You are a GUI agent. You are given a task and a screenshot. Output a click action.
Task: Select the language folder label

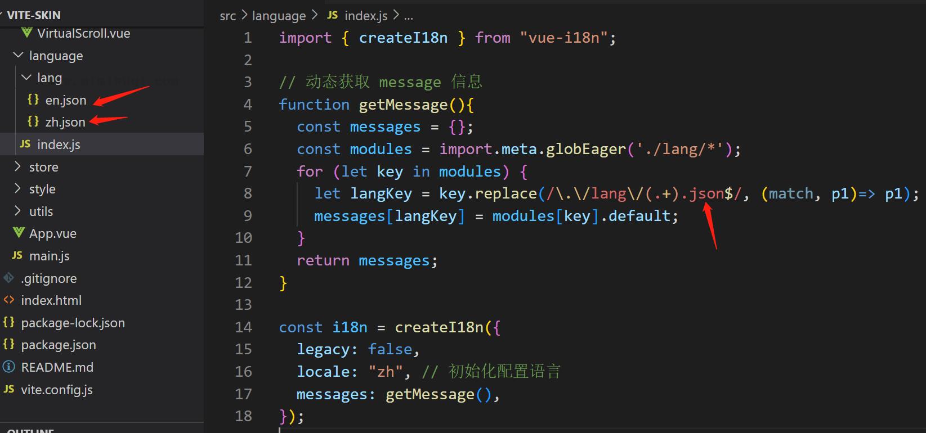click(x=56, y=56)
